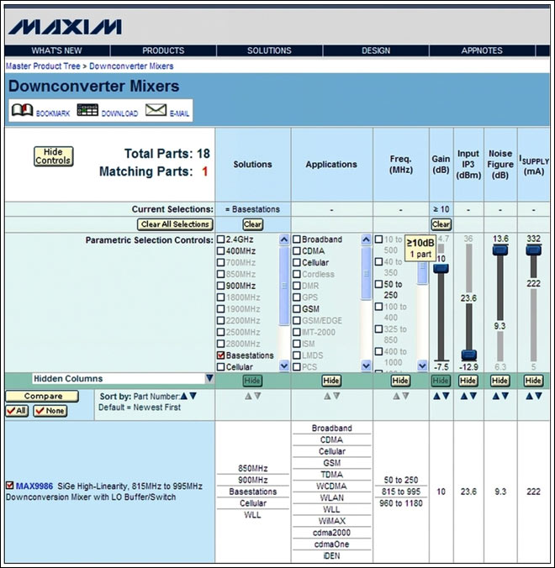Check the Cellular solution checkbox

pyautogui.click(x=220, y=367)
